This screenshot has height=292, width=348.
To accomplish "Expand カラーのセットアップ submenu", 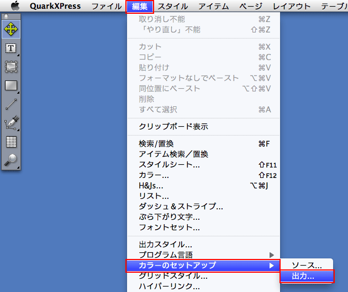I will coord(203,266).
